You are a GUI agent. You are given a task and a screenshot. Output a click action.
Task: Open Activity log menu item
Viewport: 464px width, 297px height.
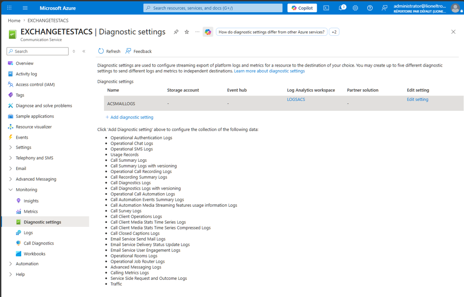click(x=27, y=74)
